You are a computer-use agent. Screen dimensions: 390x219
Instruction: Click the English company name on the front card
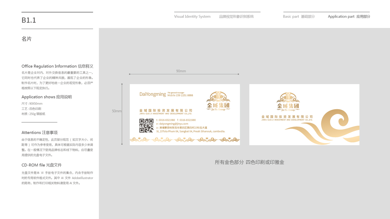point(166,114)
